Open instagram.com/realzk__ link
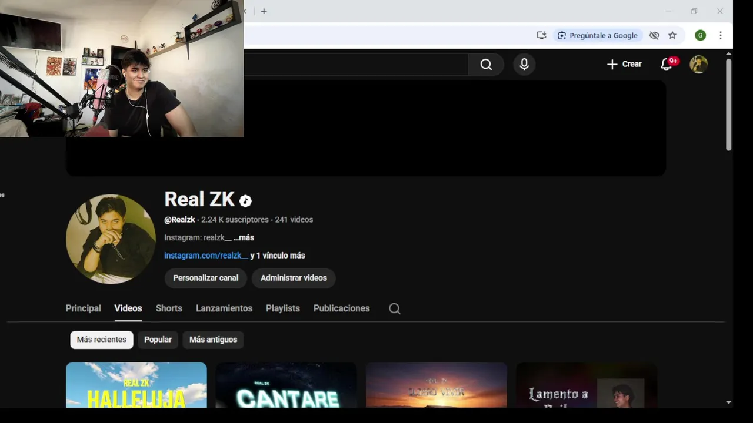Screen dimensions: 753x423 tap(206, 256)
